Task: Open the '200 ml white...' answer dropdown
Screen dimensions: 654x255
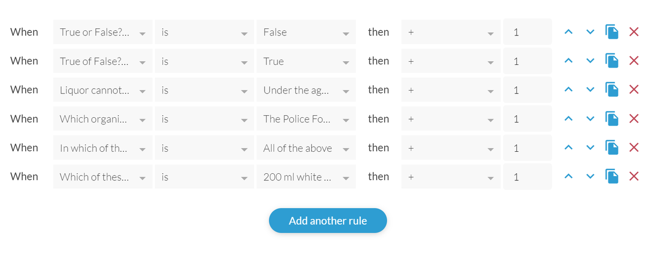Action: pos(306,177)
